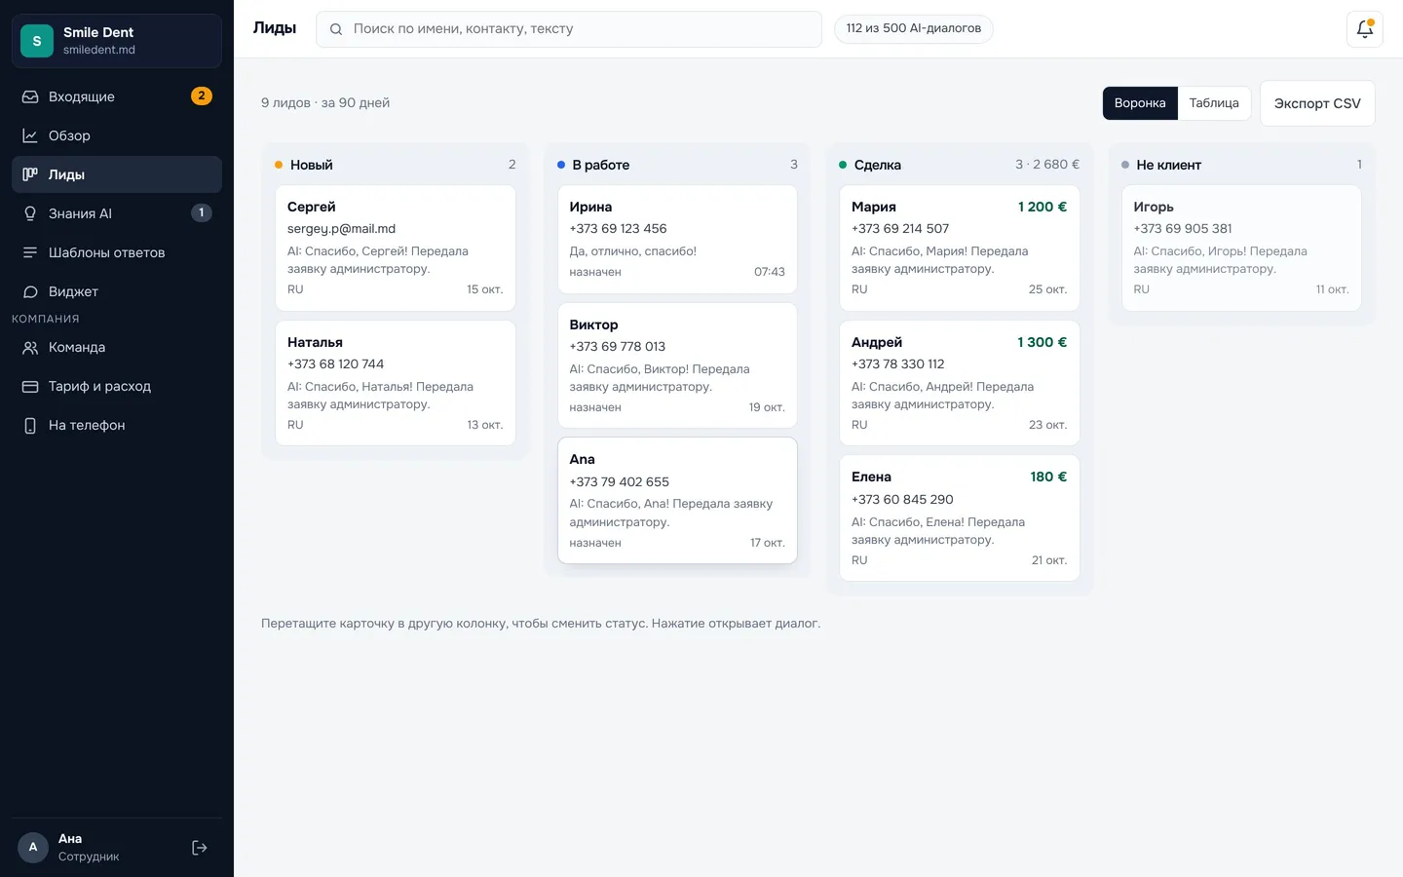
Task: Click the Не клиент column header
Action: (x=1241, y=165)
